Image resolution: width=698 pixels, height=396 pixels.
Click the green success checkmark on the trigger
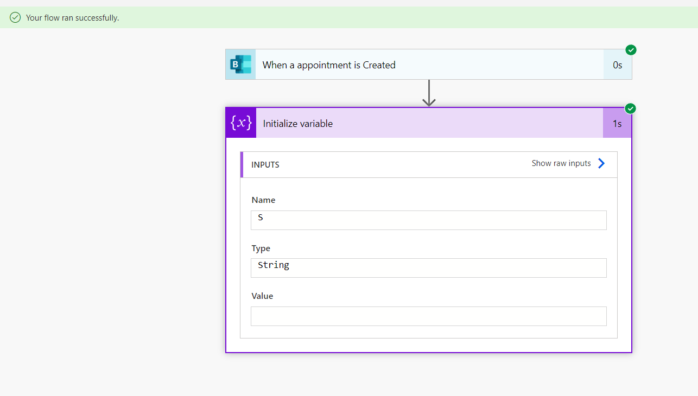631,49
